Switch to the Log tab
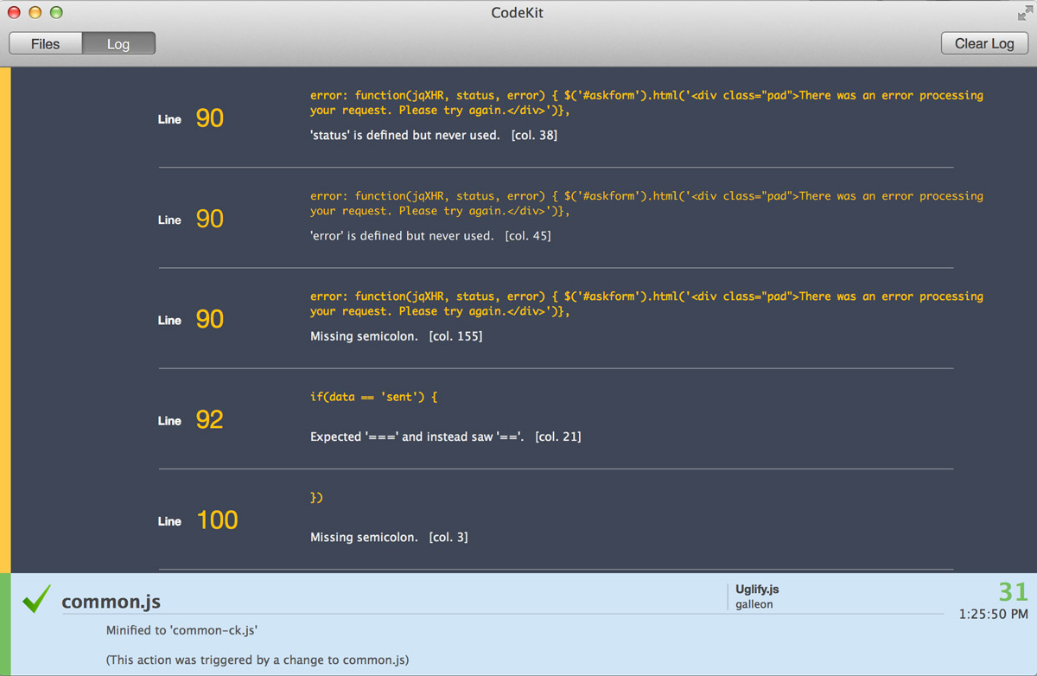 point(118,43)
